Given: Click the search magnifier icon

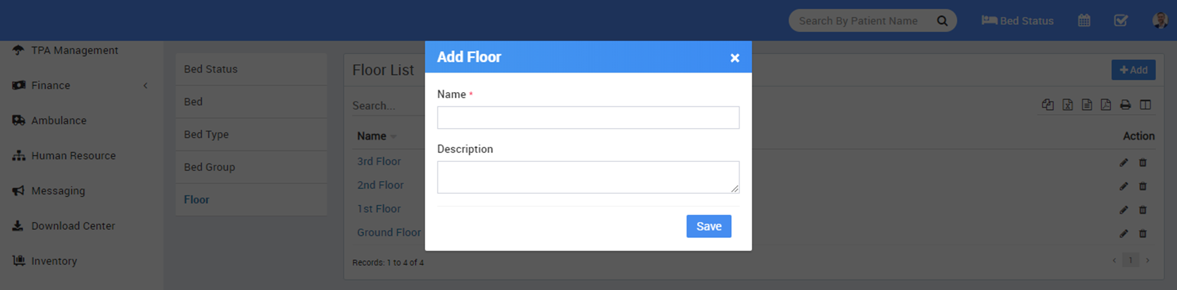Looking at the screenshot, I should coord(942,21).
